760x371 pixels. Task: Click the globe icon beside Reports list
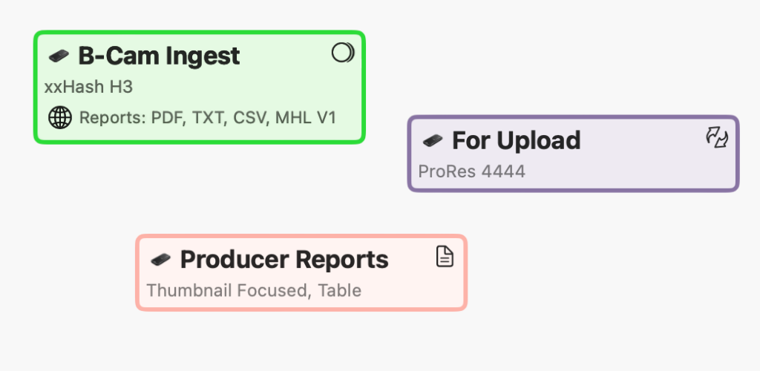(x=60, y=118)
